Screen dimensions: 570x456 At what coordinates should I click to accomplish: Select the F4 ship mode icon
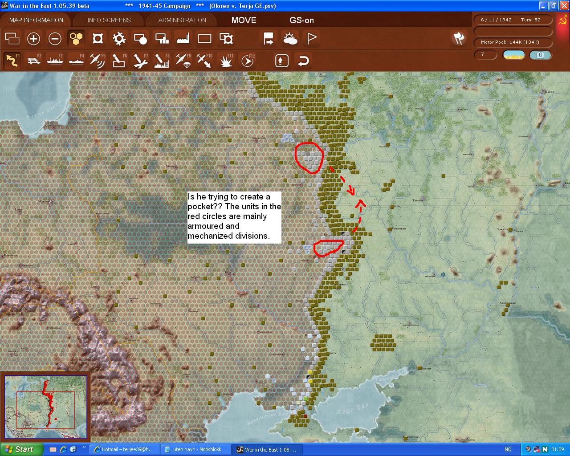[x=76, y=61]
